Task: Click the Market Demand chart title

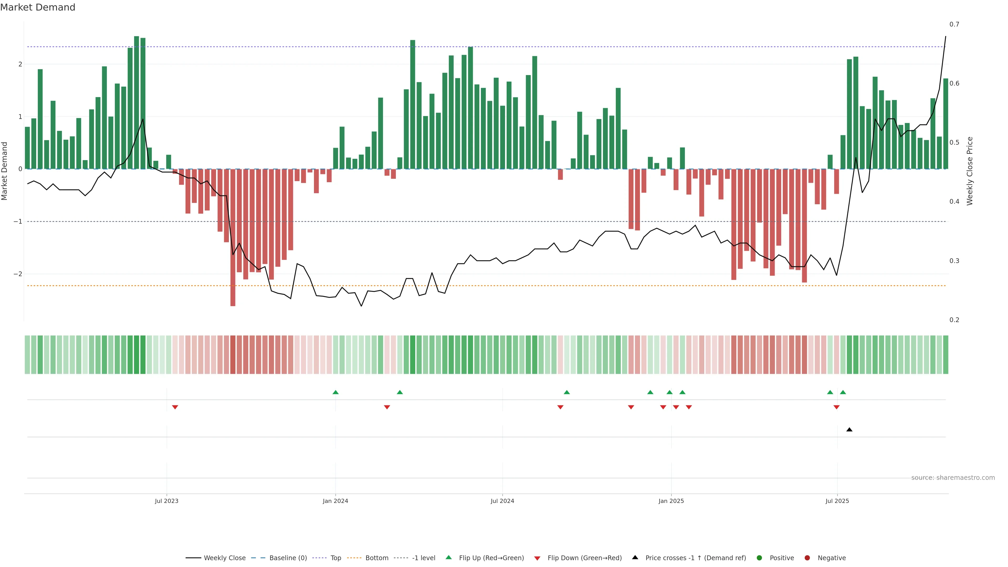Action: pyautogui.click(x=38, y=7)
